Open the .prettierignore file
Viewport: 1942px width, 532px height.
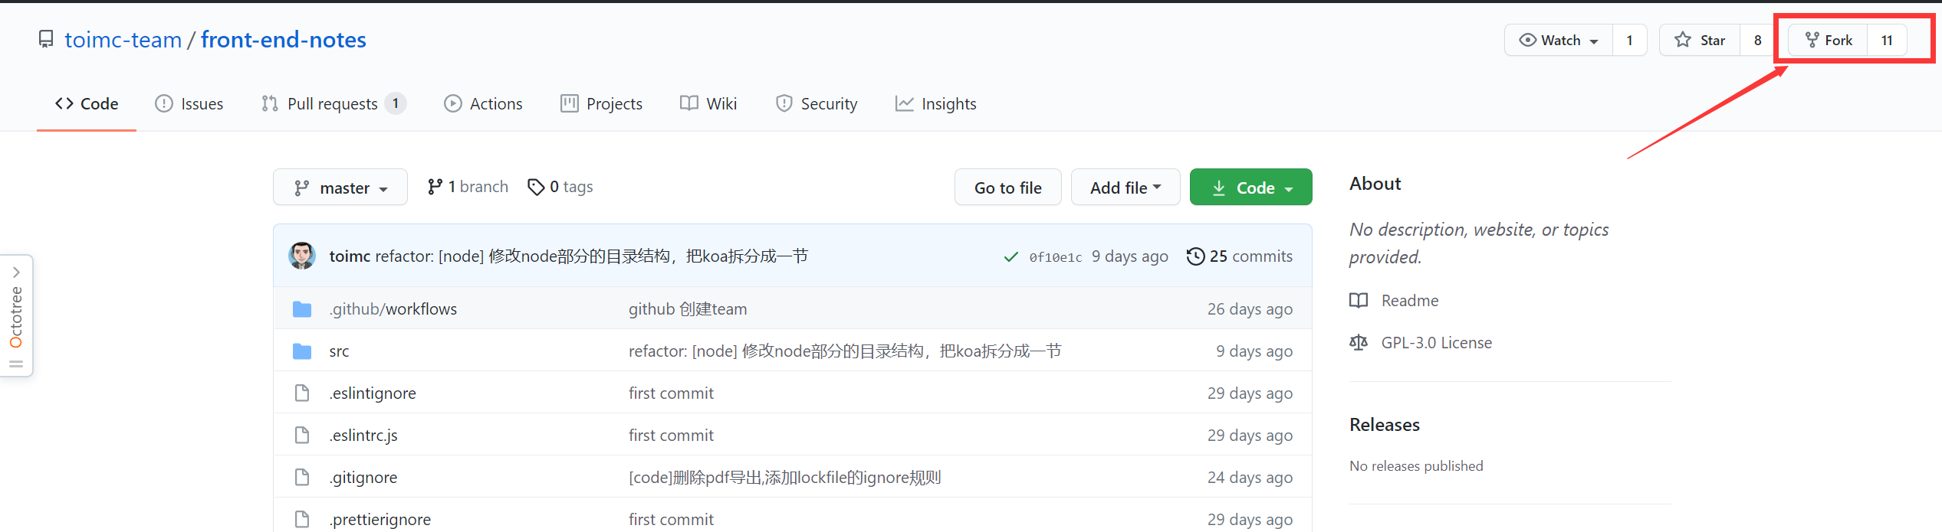click(380, 520)
